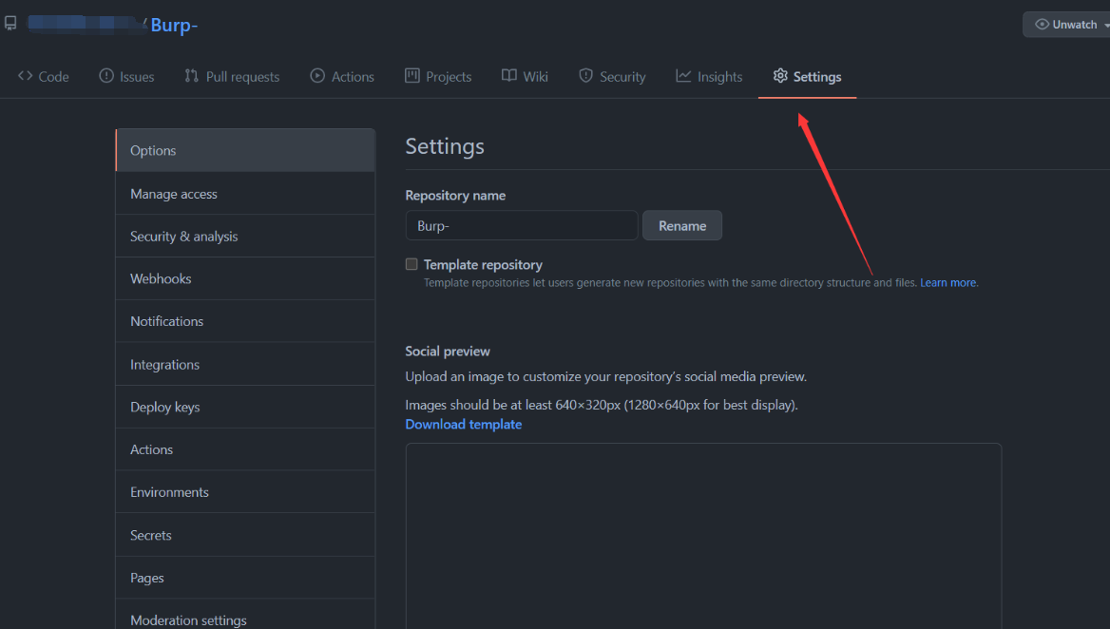Open Notifications settings in sidebar

click(x=245, y=321)
